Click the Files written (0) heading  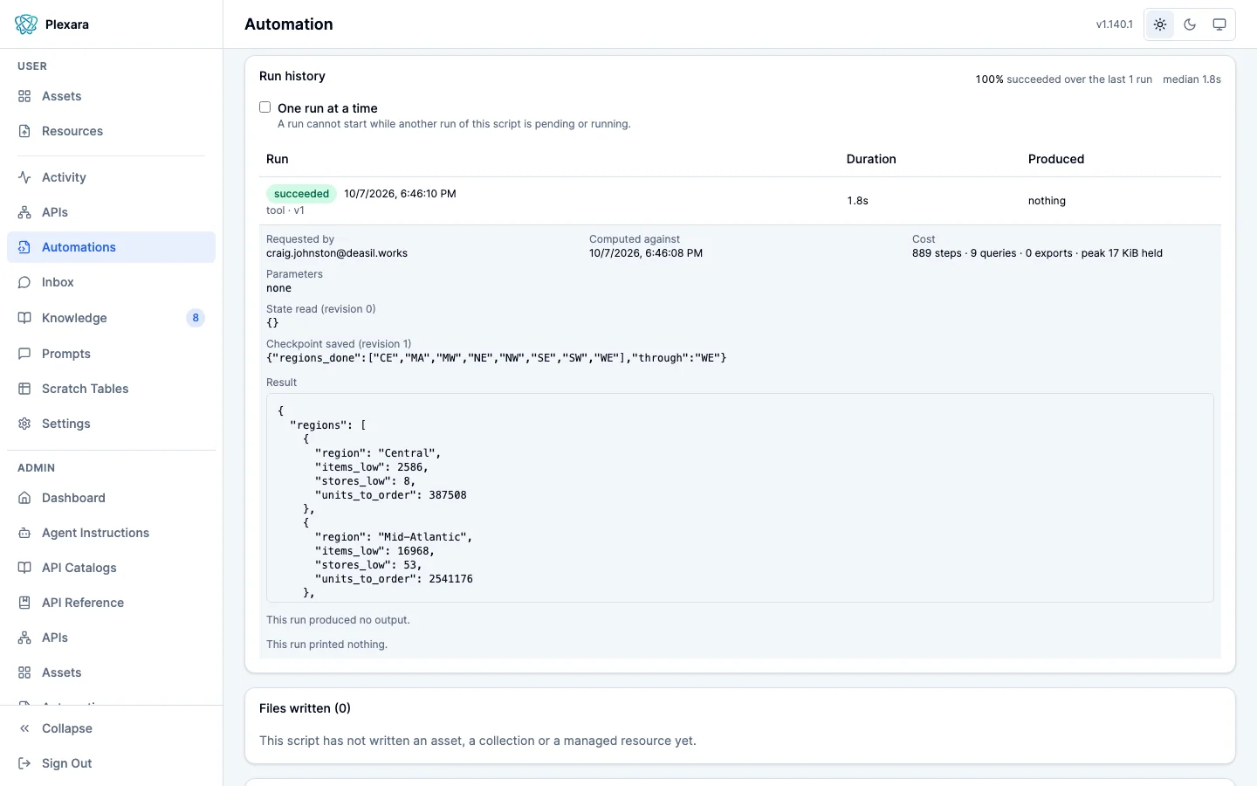305,708
